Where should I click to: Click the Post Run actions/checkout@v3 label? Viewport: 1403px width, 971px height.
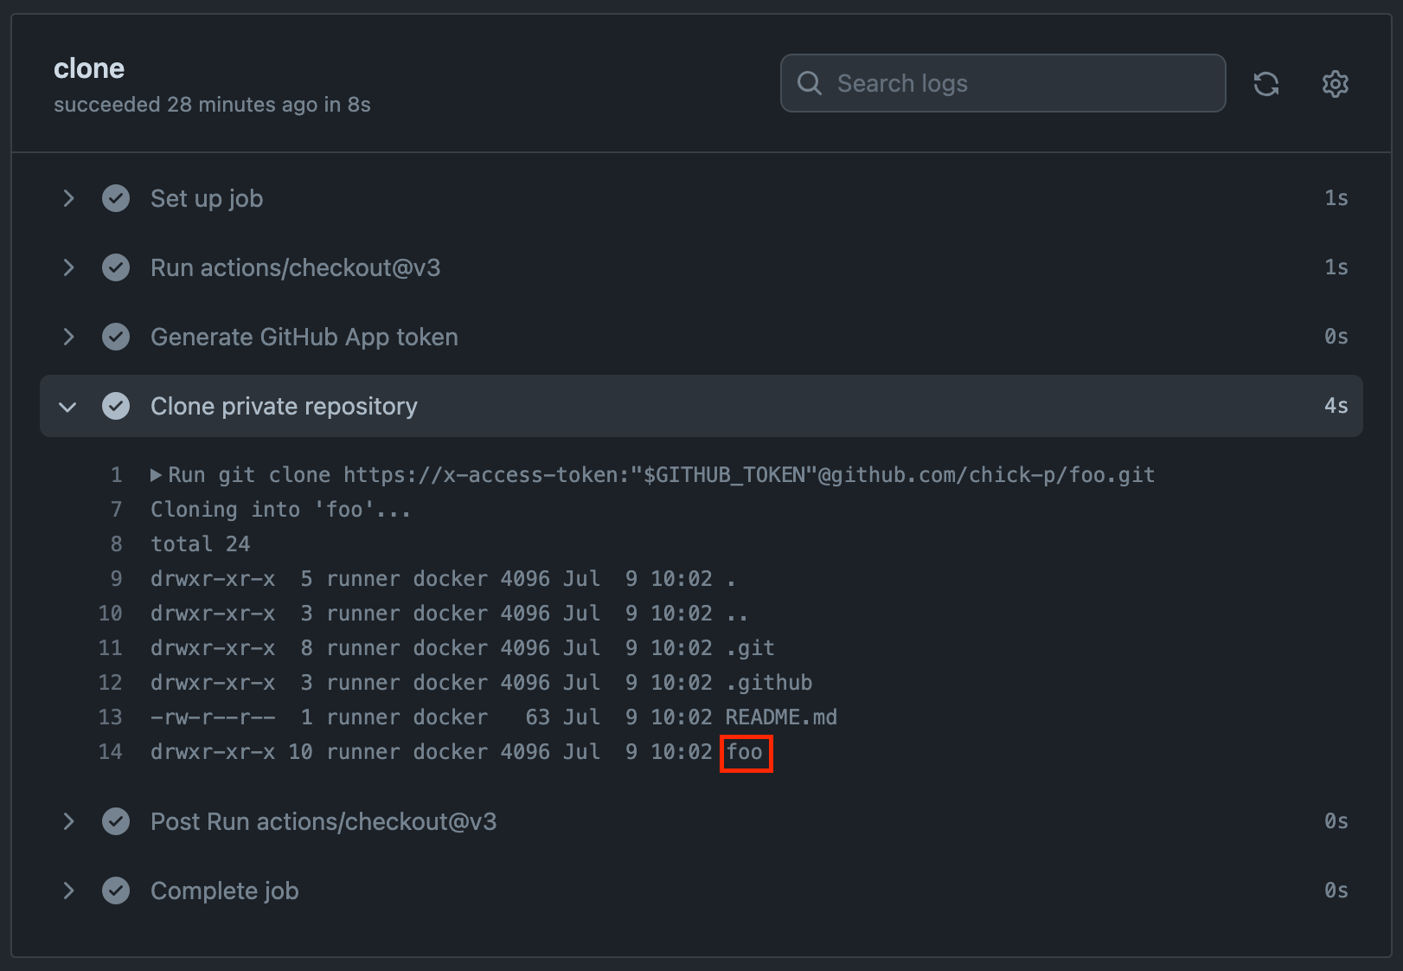324,821
